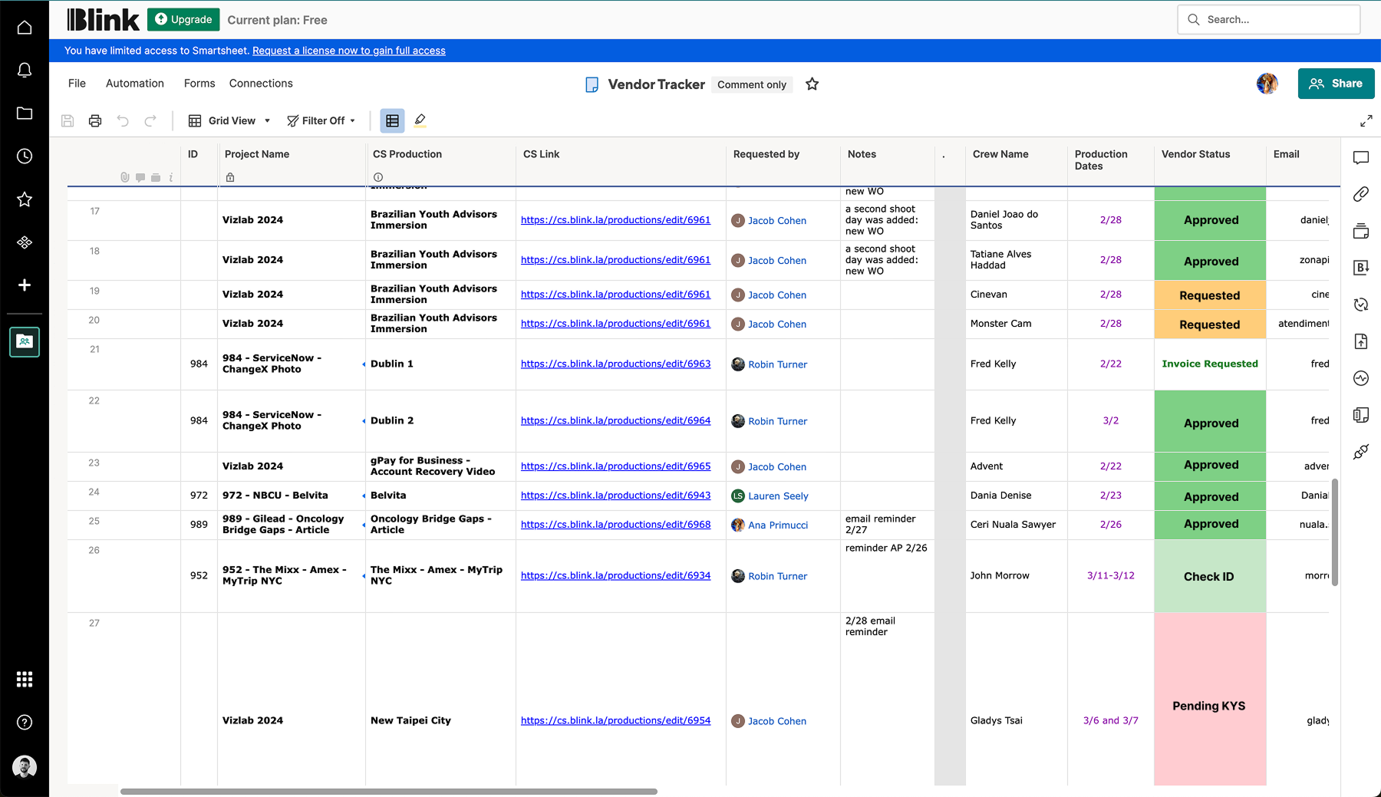Image resolution: width=1381 pixels, height=797 pixels.
Task: Select the Invoice Requested status cell
Action: [1210, 364]
